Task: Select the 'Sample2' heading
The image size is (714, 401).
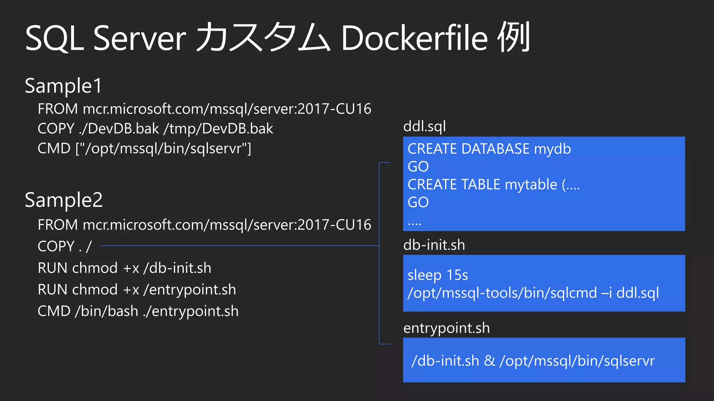Action: point(64,200)
